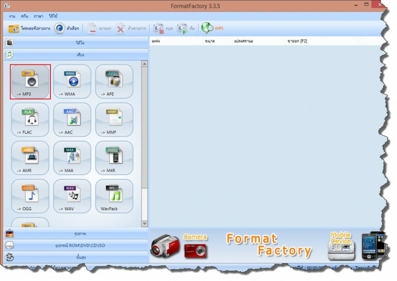The height and width of the screenshot is (281, 397).
Task: Click the แปลงสถานะ status column header
Action: click(259, 41)
